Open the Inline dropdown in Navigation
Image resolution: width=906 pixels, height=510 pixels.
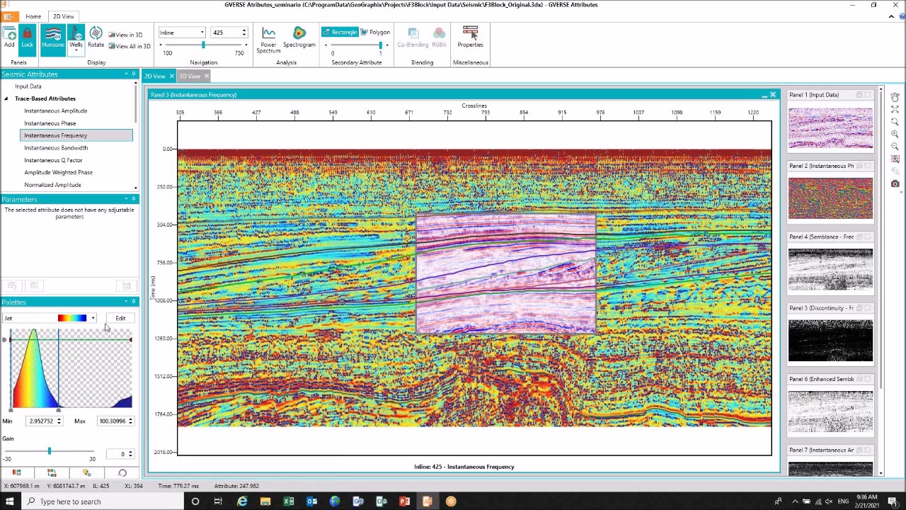(202, 32)
